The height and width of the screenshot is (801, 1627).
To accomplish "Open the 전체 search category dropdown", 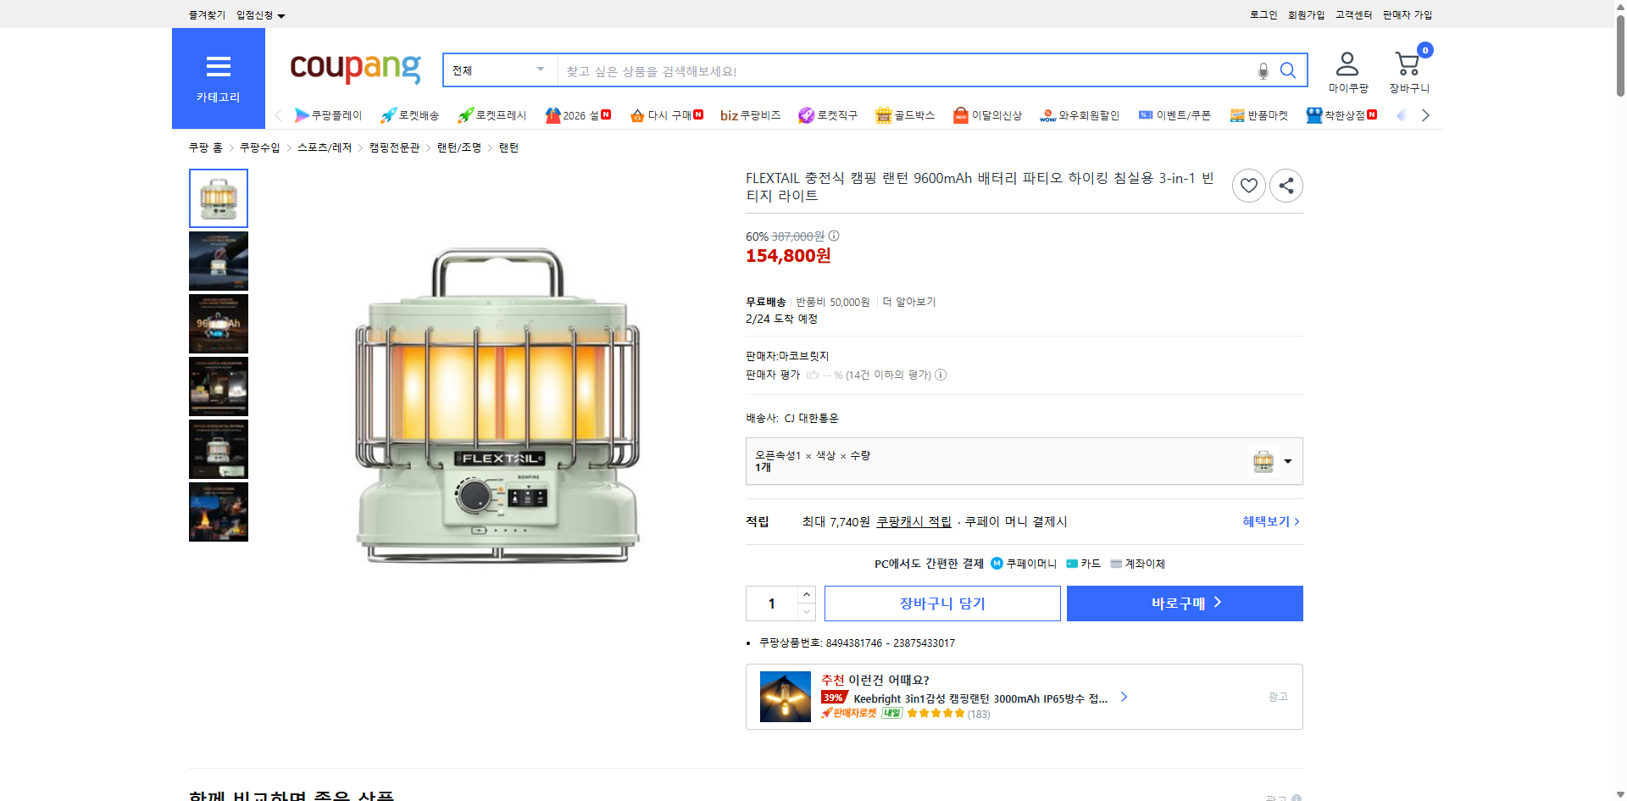I will 498,70.
